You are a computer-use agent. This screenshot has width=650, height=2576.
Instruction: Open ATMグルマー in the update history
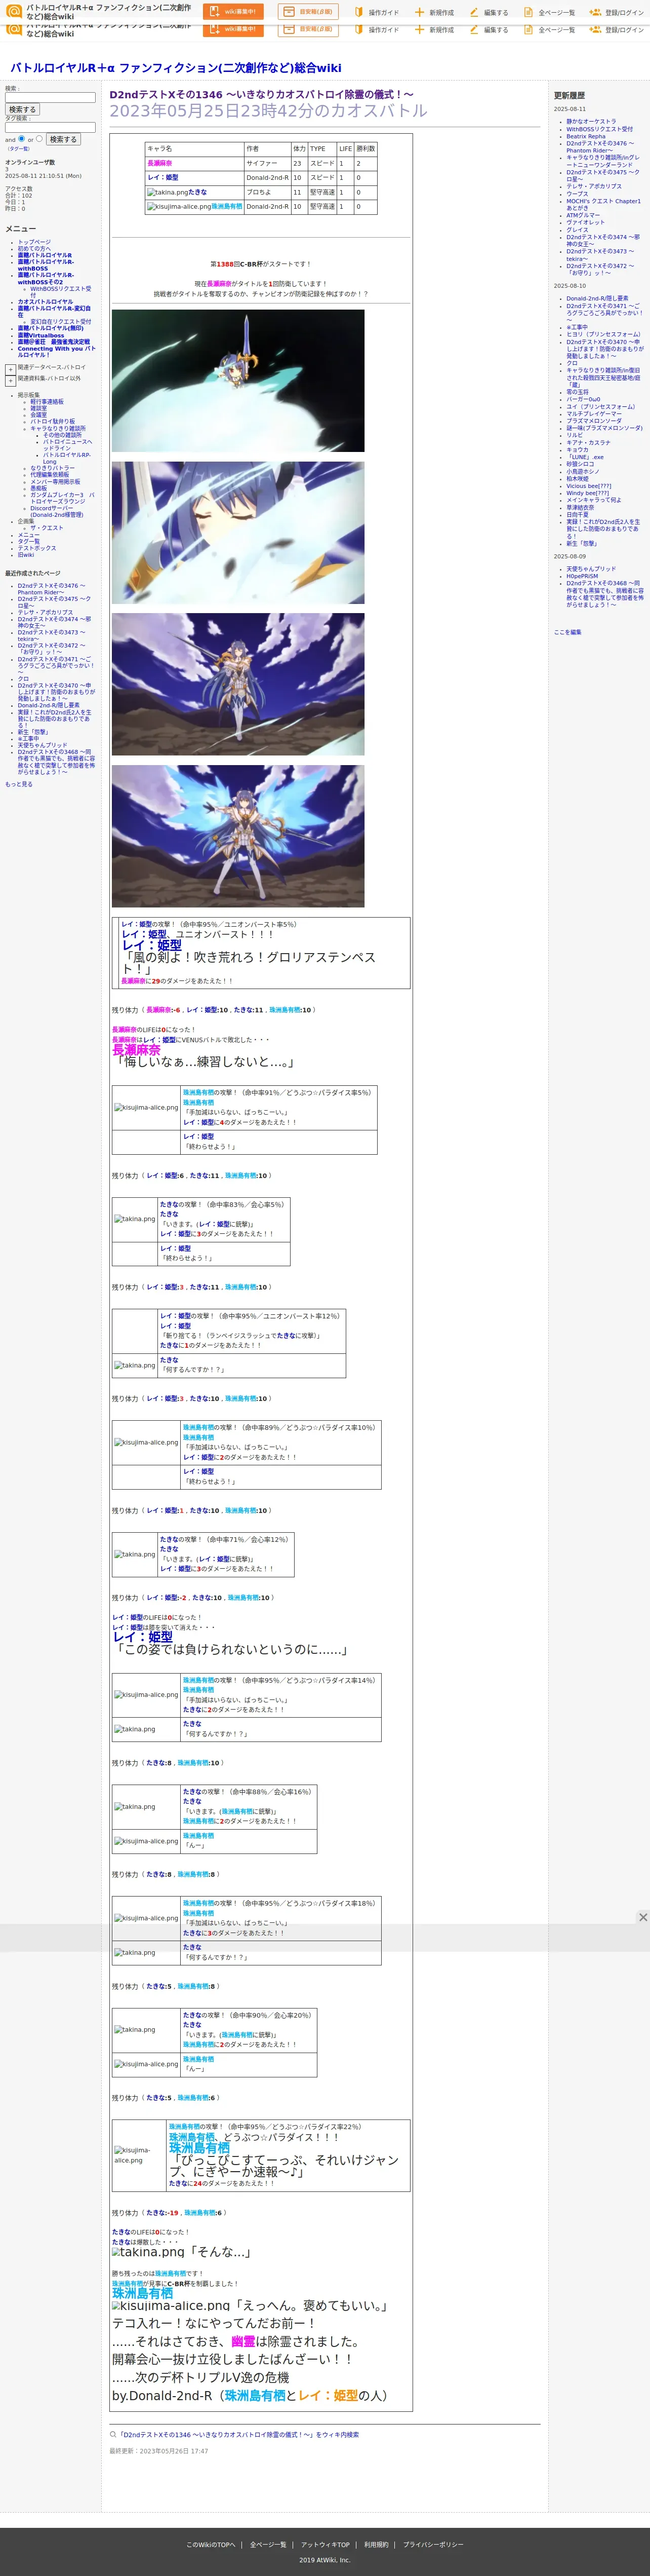coord(583,215)
